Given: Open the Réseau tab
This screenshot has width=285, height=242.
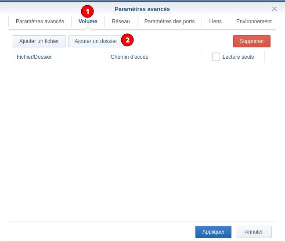Looking at the screenshot, I should pos(121,21).
